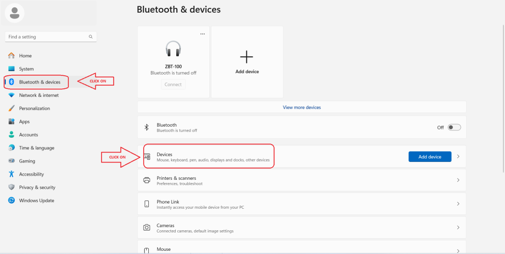This screenshot has height=254, width=505.
Task: Click the search magnifier icon in Find a setting
Action: [x=90, y=37]
